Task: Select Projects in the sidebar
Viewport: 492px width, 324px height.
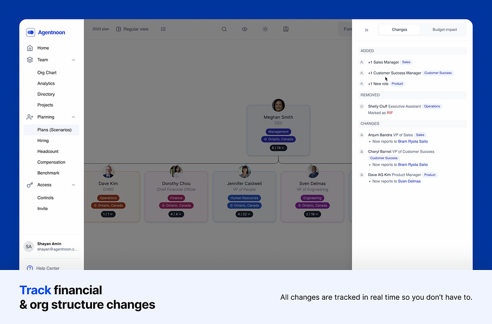Action: 45,105
